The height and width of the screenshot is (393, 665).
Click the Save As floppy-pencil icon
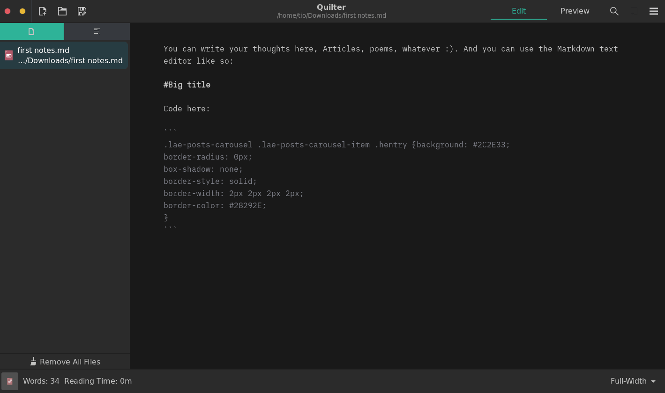[x=82, y=11]
